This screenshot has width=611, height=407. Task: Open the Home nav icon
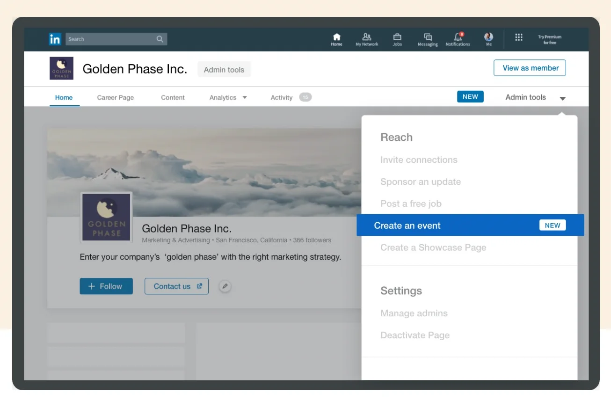tap(336, 37)
